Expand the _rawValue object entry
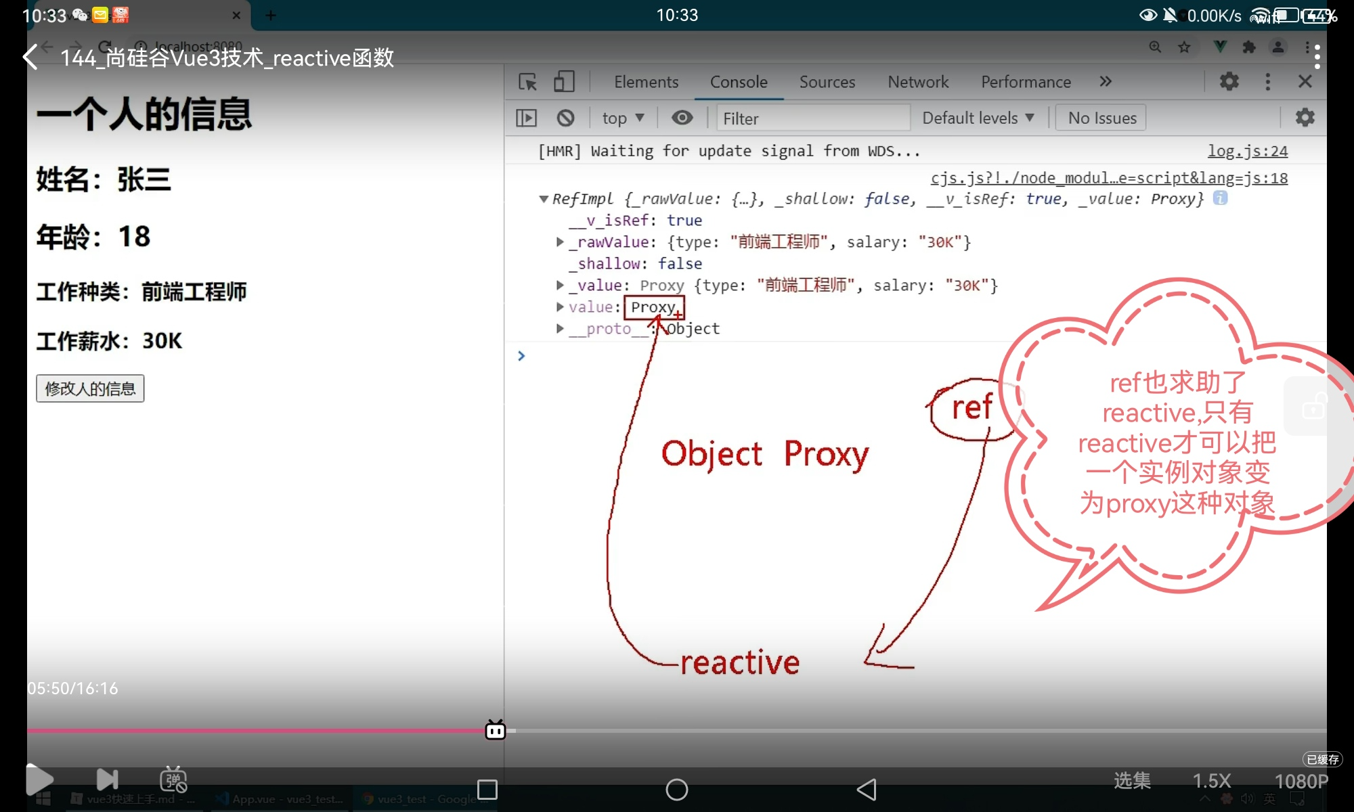Image resolution: width=1354 pixels, height=812 pixels. point(560,242)
